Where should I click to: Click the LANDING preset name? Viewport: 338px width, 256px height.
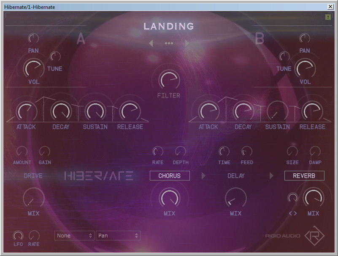169,26
